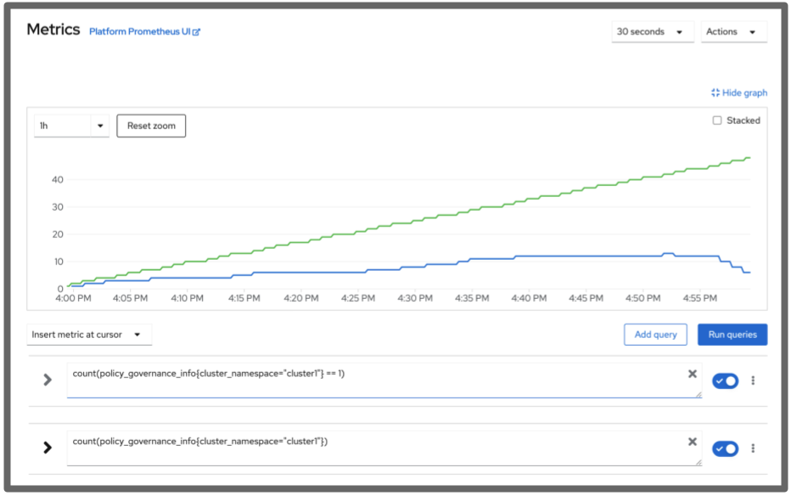The height and width of the screenshot is (496, 791).
Task: Open the 30 seconds refresh interval dropdown
Action: point(650,31)
